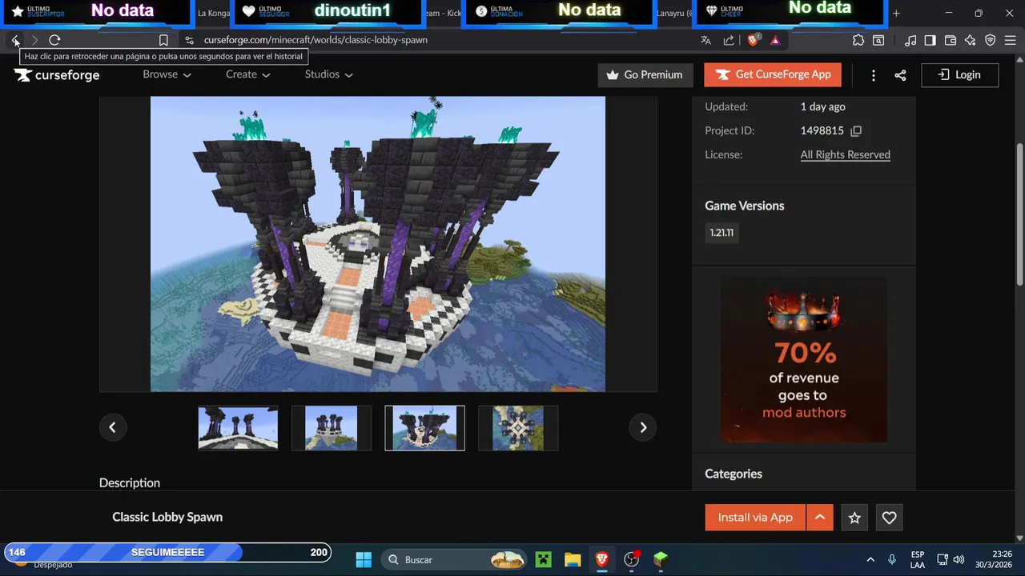1025x576 pixels.
Task: Show previous gallery image arrow
Action: 112,427
